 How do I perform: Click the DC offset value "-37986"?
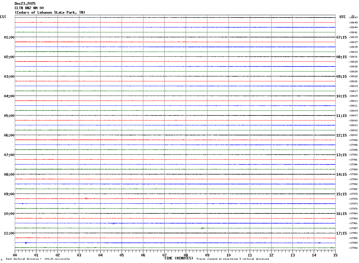(x=353, y=174)
